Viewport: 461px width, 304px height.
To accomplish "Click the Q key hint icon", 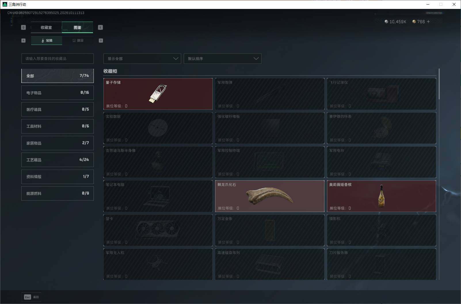I will (x=24, y=27).
